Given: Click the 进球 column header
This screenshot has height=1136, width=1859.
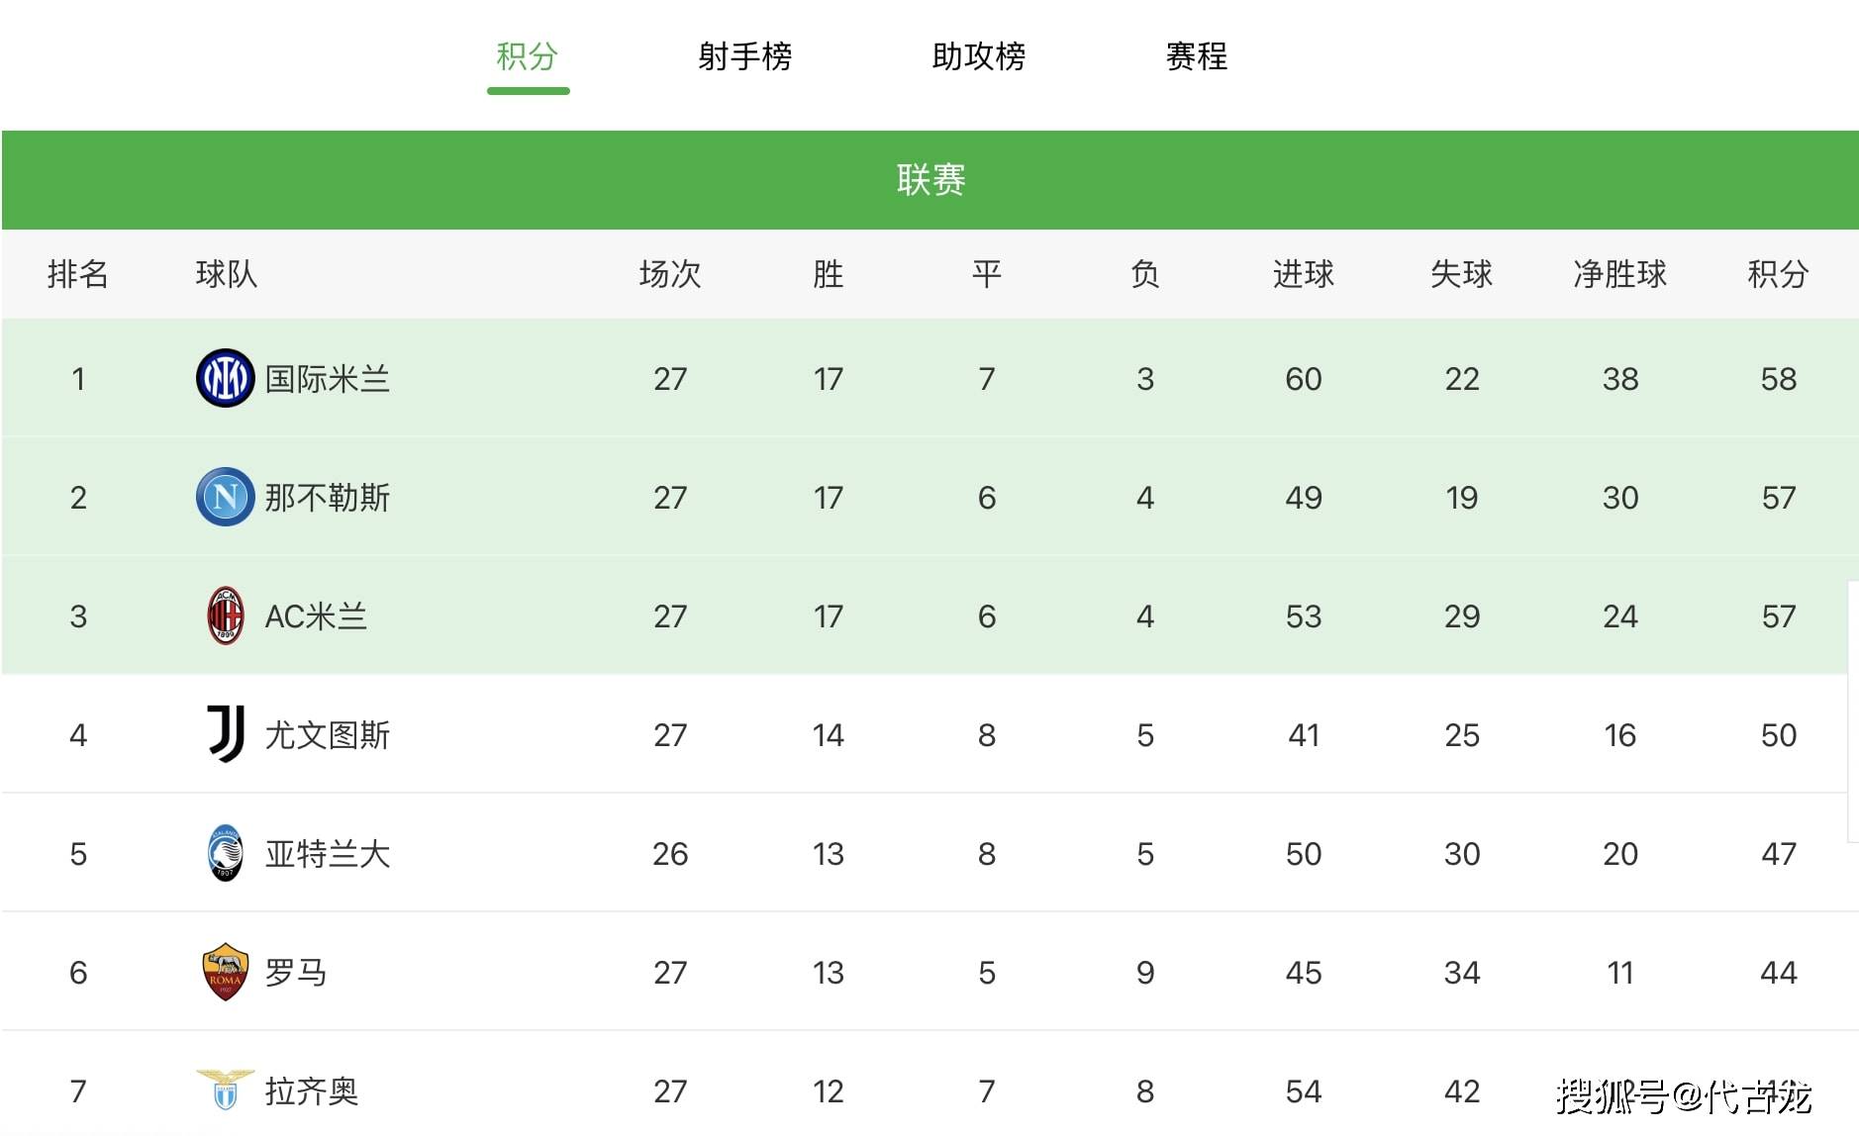Looking at the screenshot, I should pyautogui.click(x=1304, y=274).
